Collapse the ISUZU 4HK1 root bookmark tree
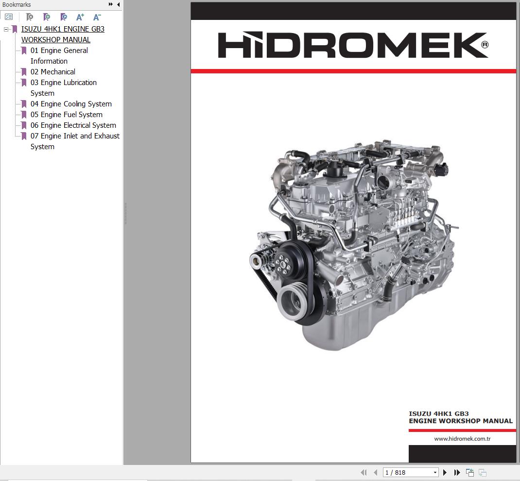520x481 pixels. click(x=6, y=29)
